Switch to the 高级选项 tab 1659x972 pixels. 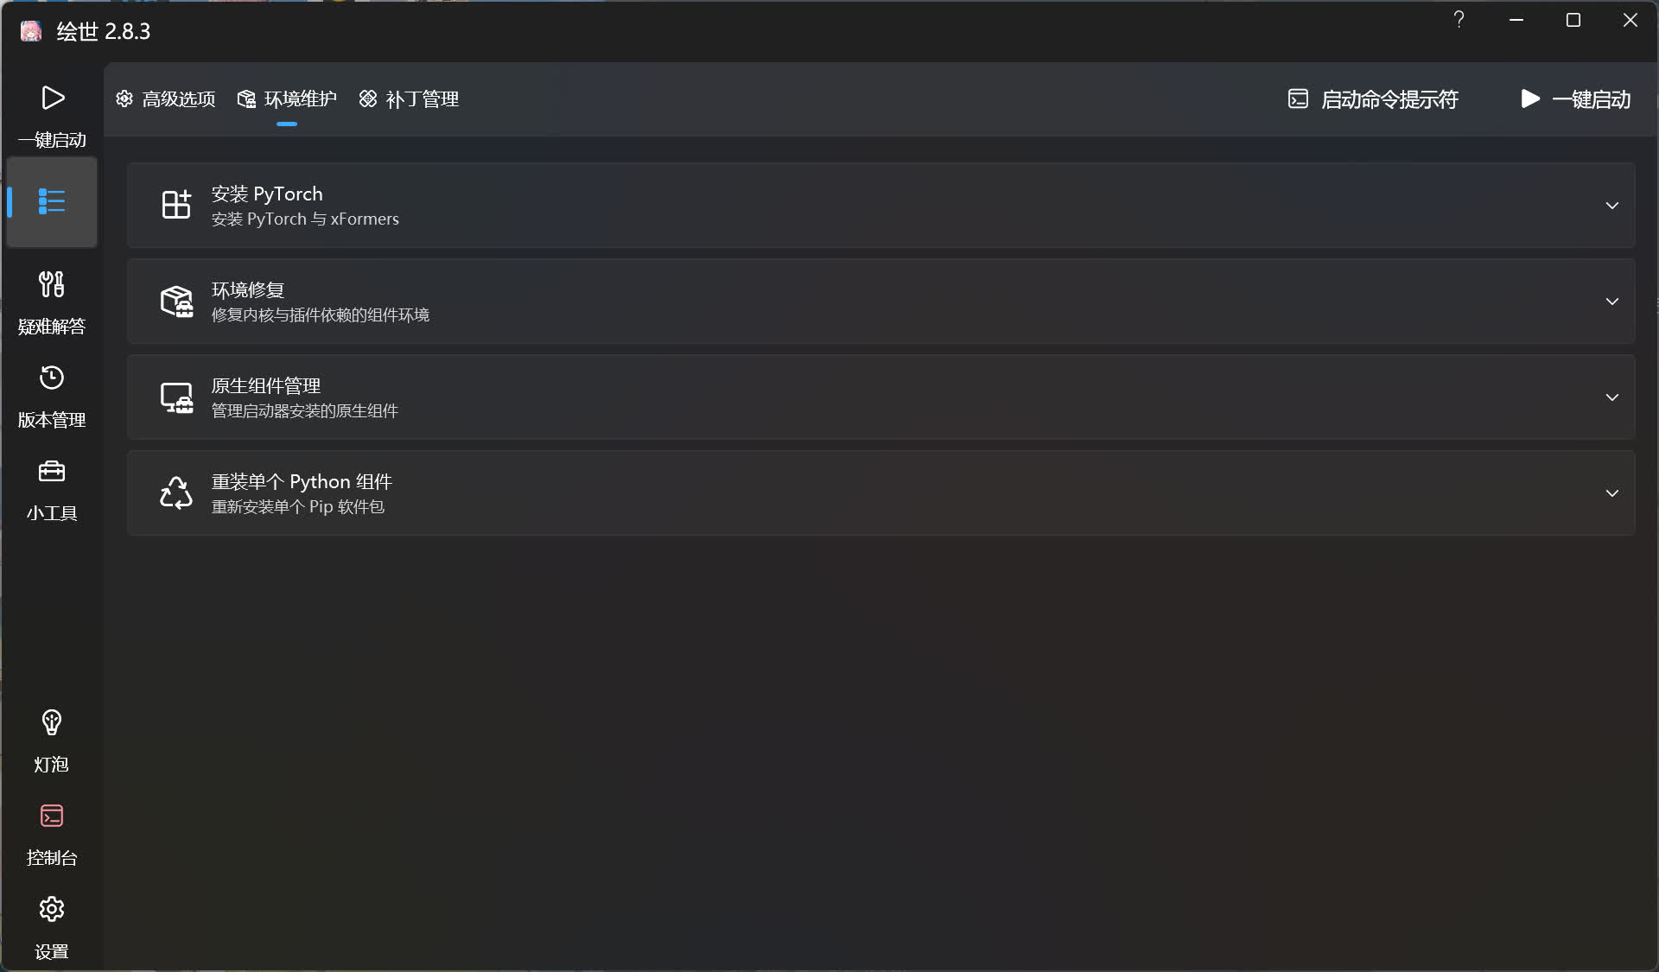click(x=166, y=99)
